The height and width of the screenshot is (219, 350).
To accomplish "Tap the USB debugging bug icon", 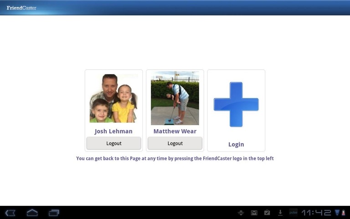I will click(x=241, y=213).
